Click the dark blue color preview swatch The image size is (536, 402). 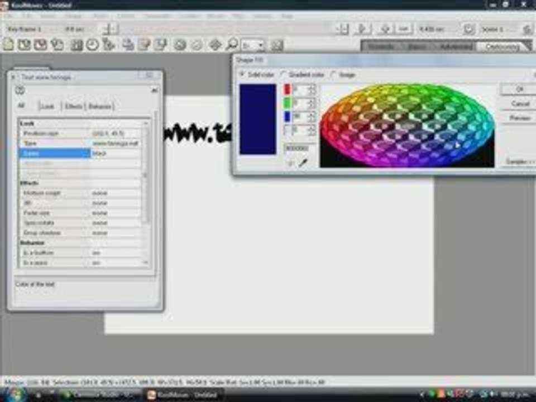point(258,119)
